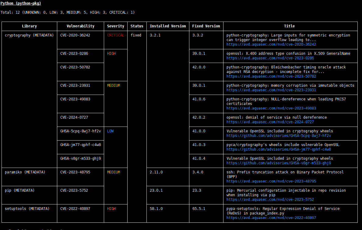
Task: Select the "Installed Version" column header
Action: [x=168, y=26]
